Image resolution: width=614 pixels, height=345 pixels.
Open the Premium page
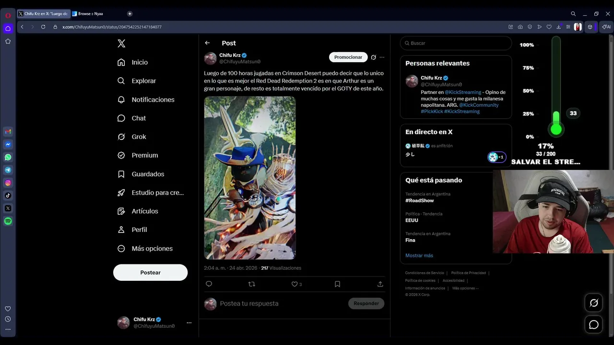[138, 155]
